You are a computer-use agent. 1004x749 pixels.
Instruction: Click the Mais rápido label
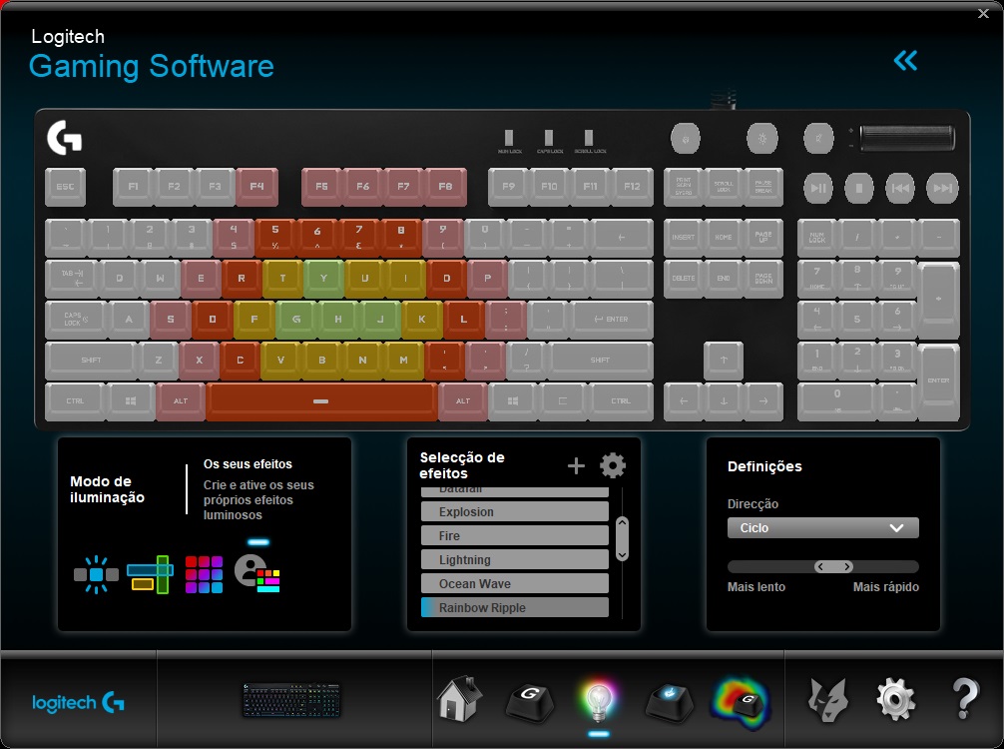click(x=886, y=587)
